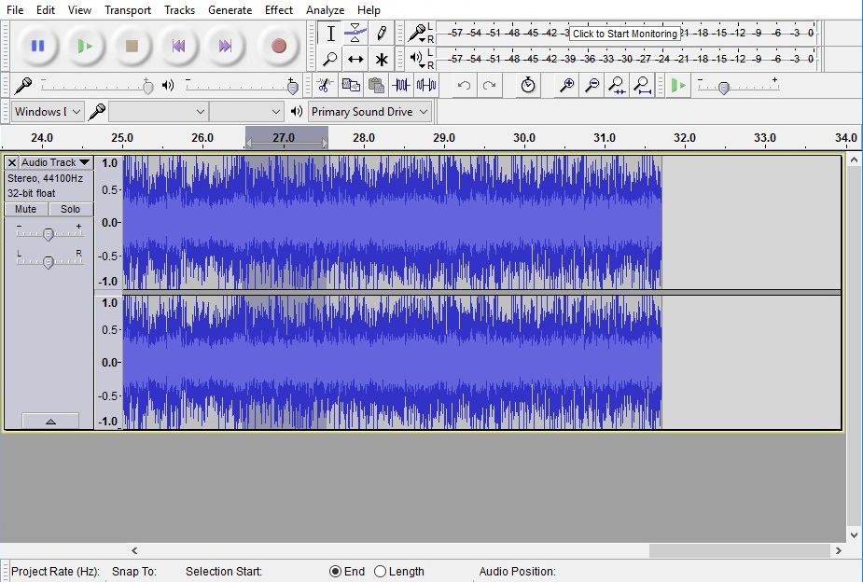863x582 pixels.
Task: Pause playback with the Pause button
Action: (x=37, y=46)
